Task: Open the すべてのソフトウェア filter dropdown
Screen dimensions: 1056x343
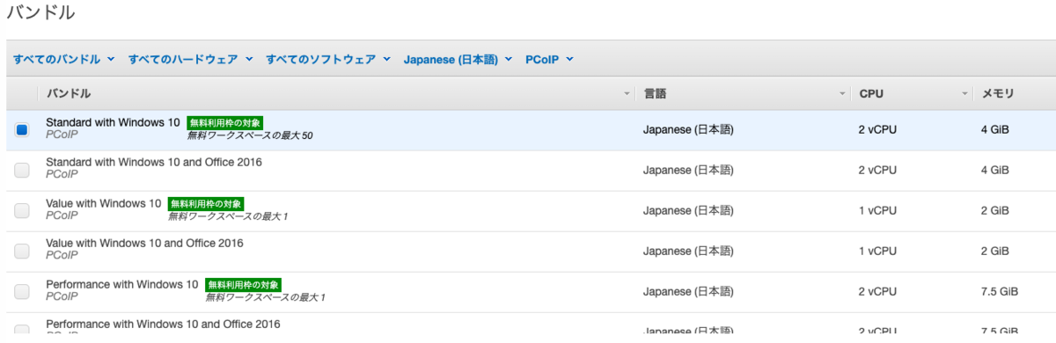Action: (328, 60)
